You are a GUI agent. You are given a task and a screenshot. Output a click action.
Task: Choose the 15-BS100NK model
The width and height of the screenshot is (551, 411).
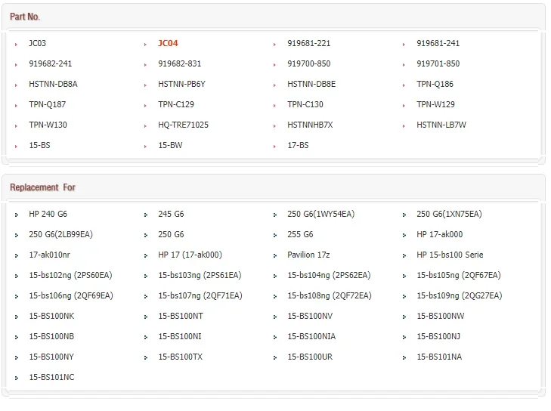[x=51, y=316]
